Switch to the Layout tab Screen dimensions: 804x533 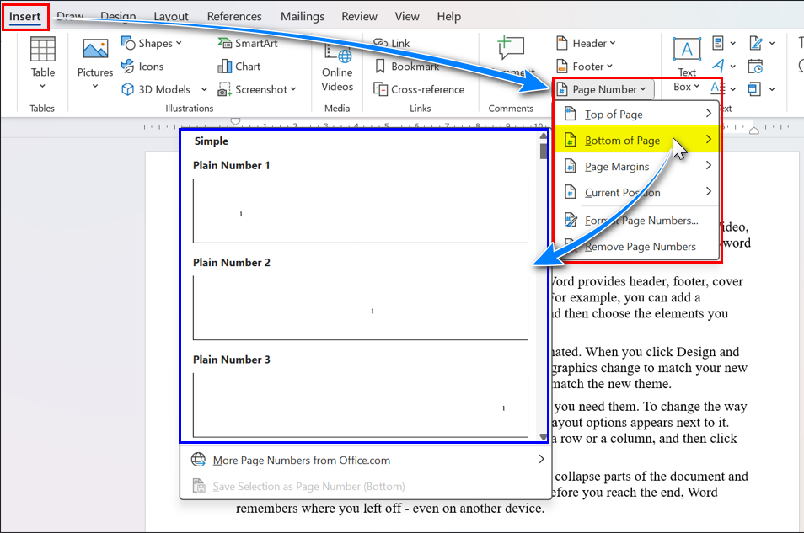[x=171, y=16]
